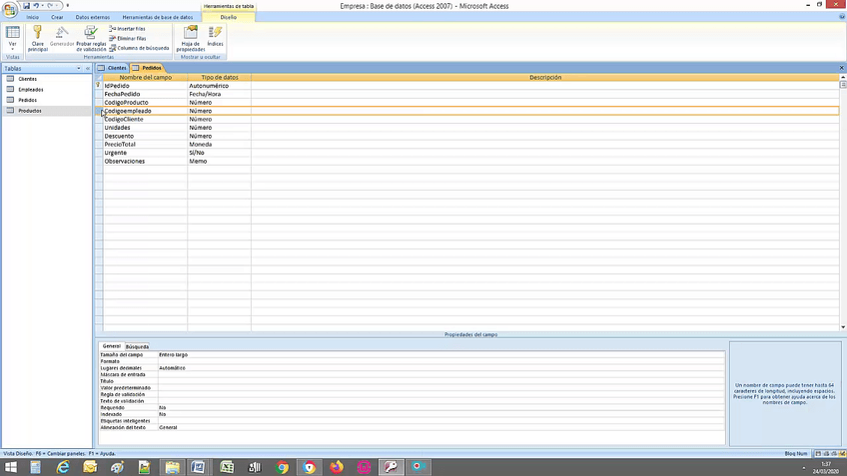Open the Hoja de propiedades pane
847x476 pixels.
point(190,38)
